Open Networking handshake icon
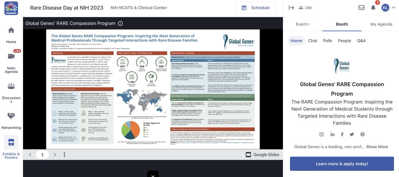The height and width of the screenshot is (177, 399). click(x=11, y=116)
